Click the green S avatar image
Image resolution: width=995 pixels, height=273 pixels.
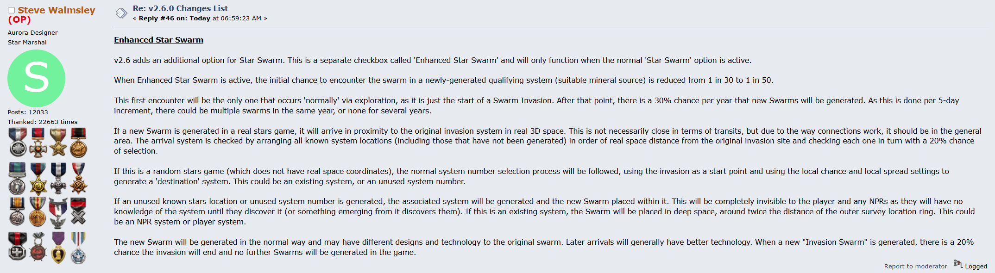36,78
